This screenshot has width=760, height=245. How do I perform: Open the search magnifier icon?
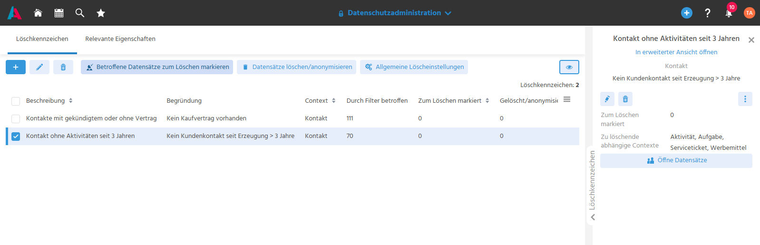(80, 13)
